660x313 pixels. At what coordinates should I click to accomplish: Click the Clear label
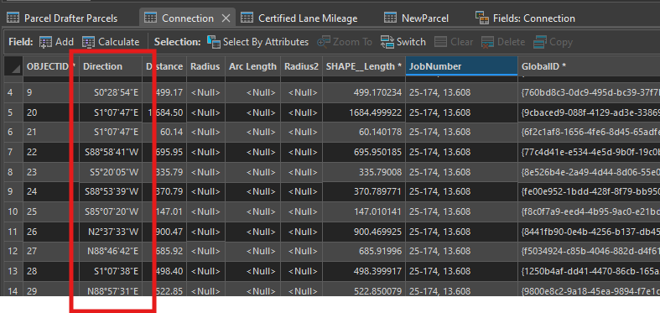pyautogui.click(x=462, y=42)
